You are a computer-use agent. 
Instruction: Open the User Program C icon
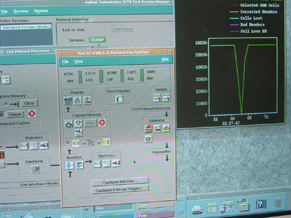(119, 99)
